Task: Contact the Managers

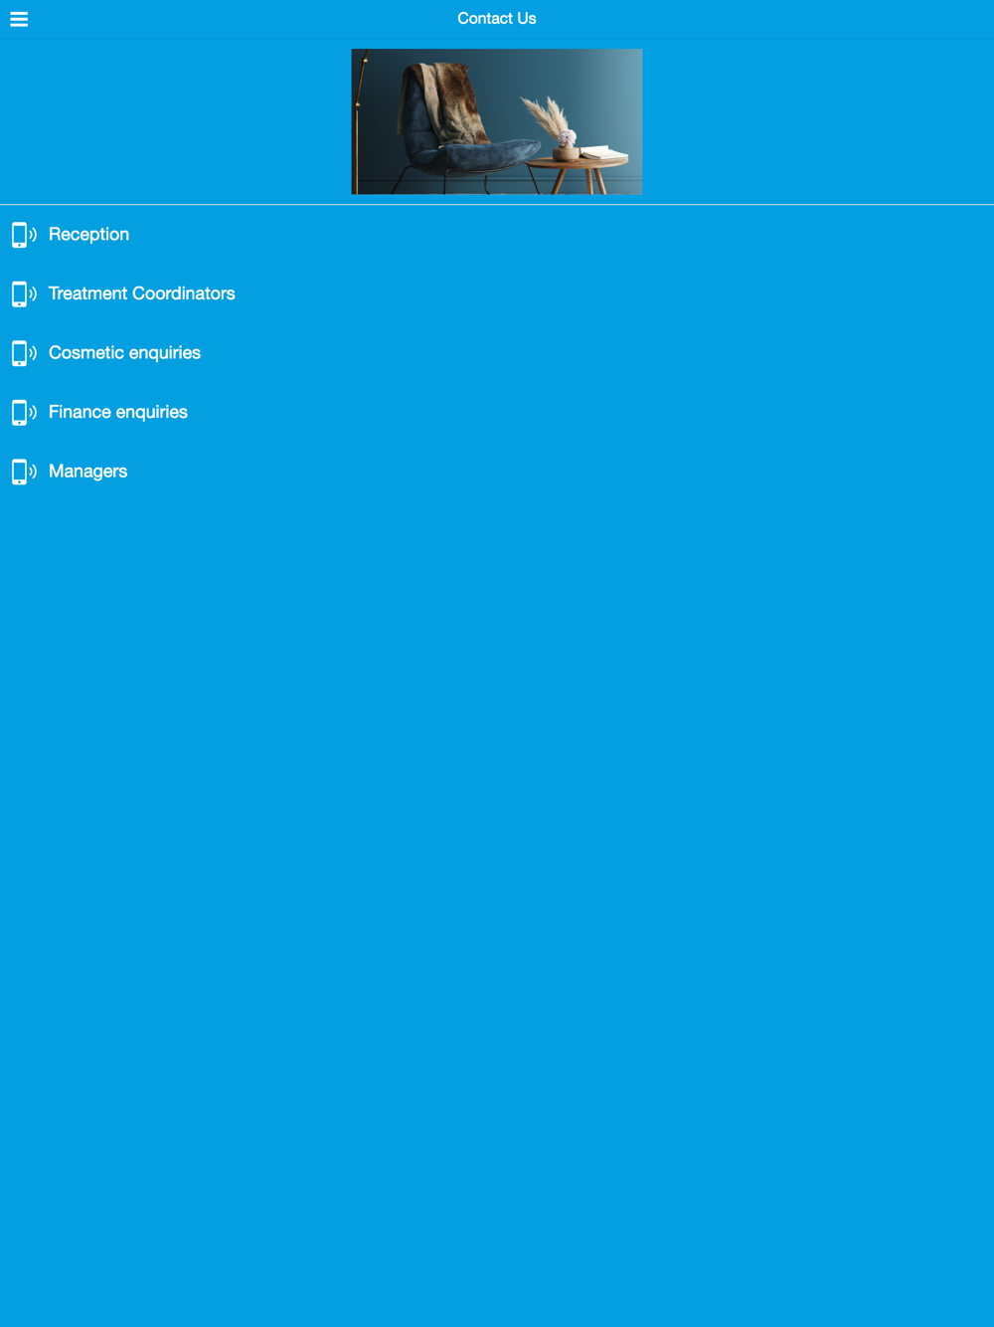Action: coord(497,472)
